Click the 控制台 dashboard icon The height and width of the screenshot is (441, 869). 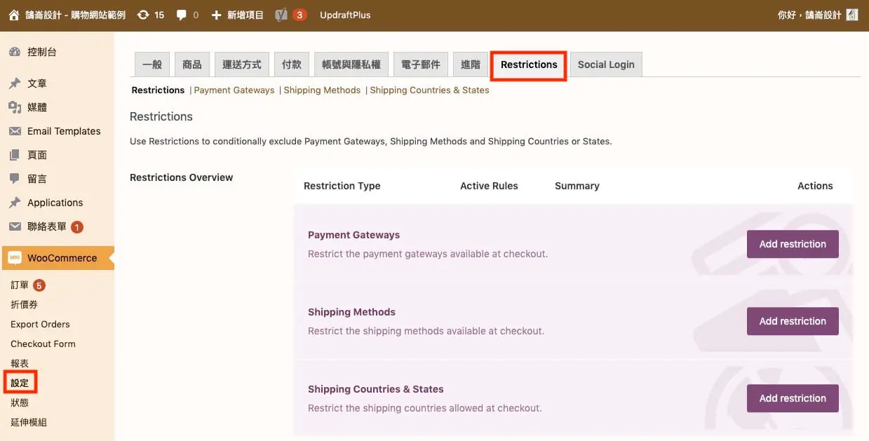(15, 52)
